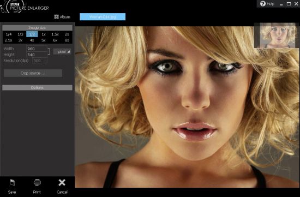The image size is (300, 197).
Task: Click the Height input field
Action: point(37,55)
